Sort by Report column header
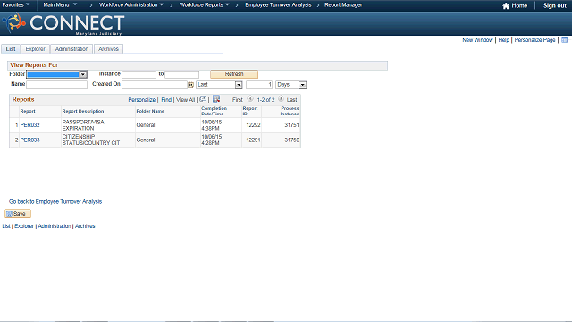This screenshot has height=322, width=572. pos(28,111)
